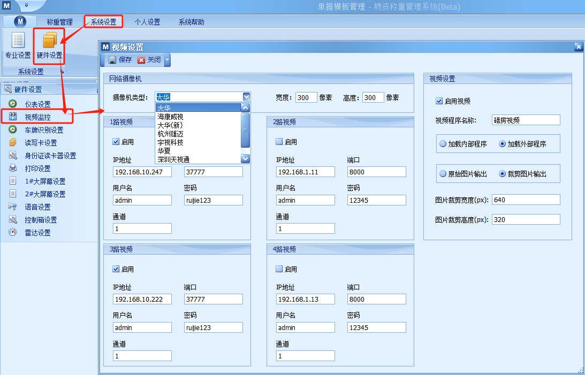Open the 系统帮助 ribbon tab
The height and width of the screenshot is (375, 585).
pos(192,22)
